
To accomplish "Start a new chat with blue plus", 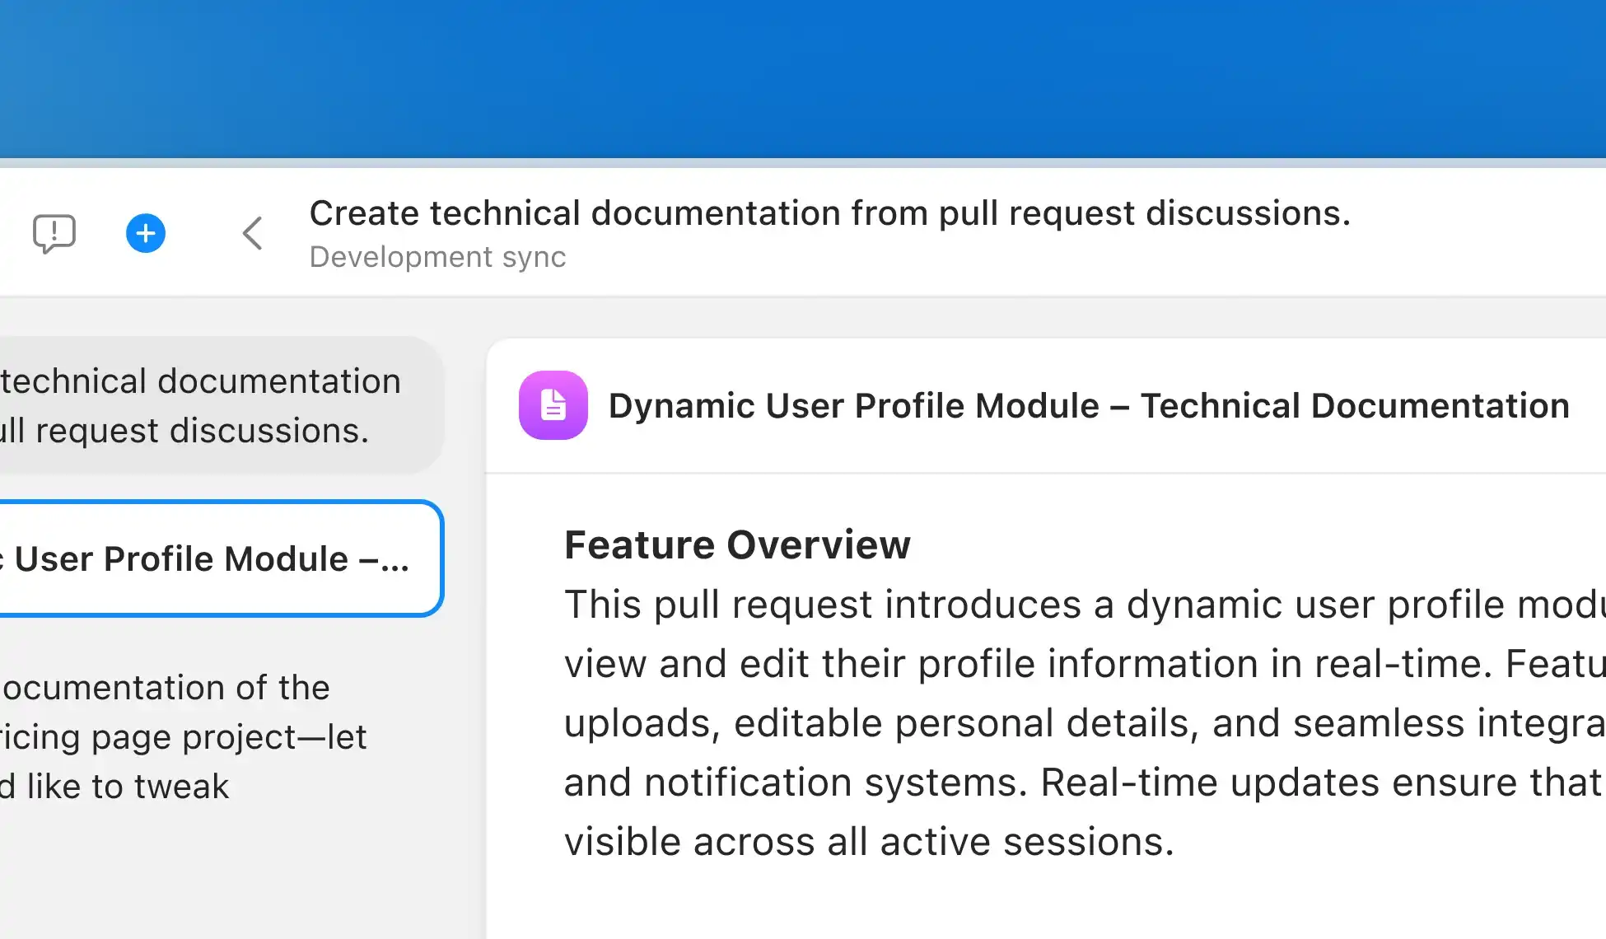I will click(146, 233).
